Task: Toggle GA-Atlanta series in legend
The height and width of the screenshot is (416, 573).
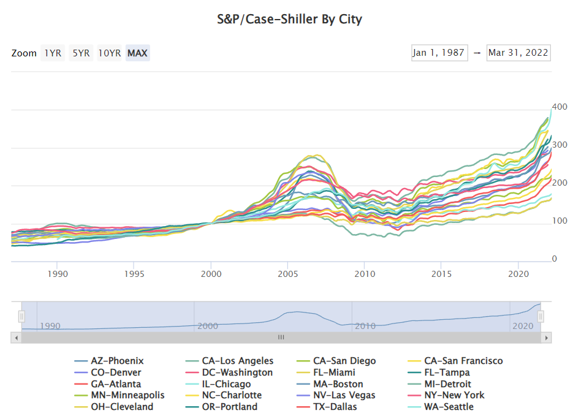Action: (108, 384)
